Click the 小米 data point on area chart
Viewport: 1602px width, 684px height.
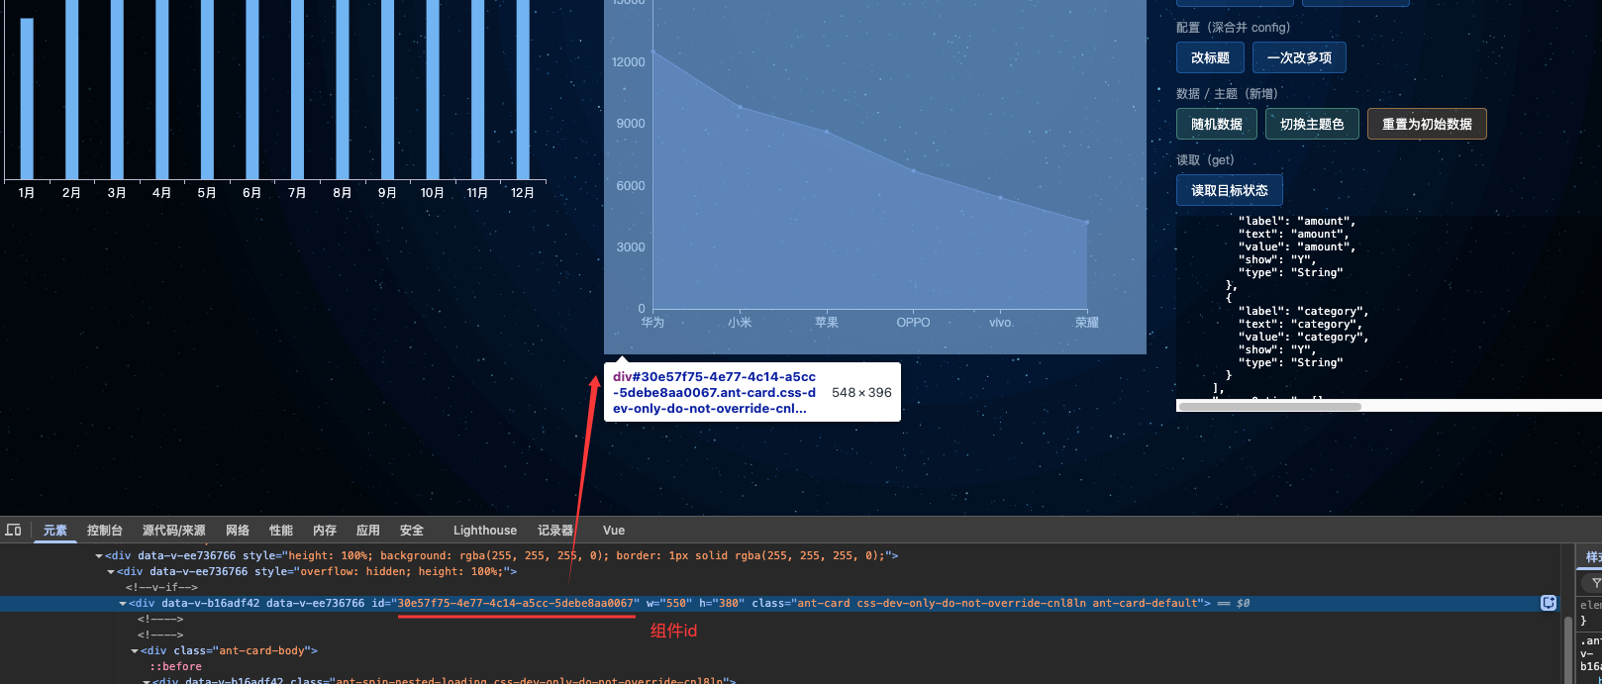[x=740, y=107]
